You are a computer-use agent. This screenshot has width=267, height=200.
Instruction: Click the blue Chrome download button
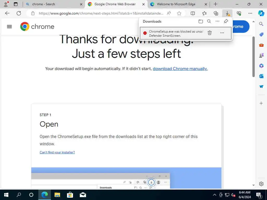point(241,27)
